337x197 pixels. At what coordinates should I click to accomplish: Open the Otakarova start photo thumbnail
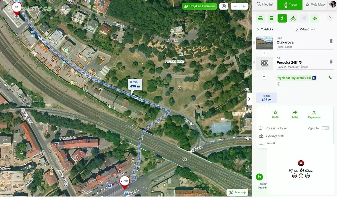click(265, 43)
